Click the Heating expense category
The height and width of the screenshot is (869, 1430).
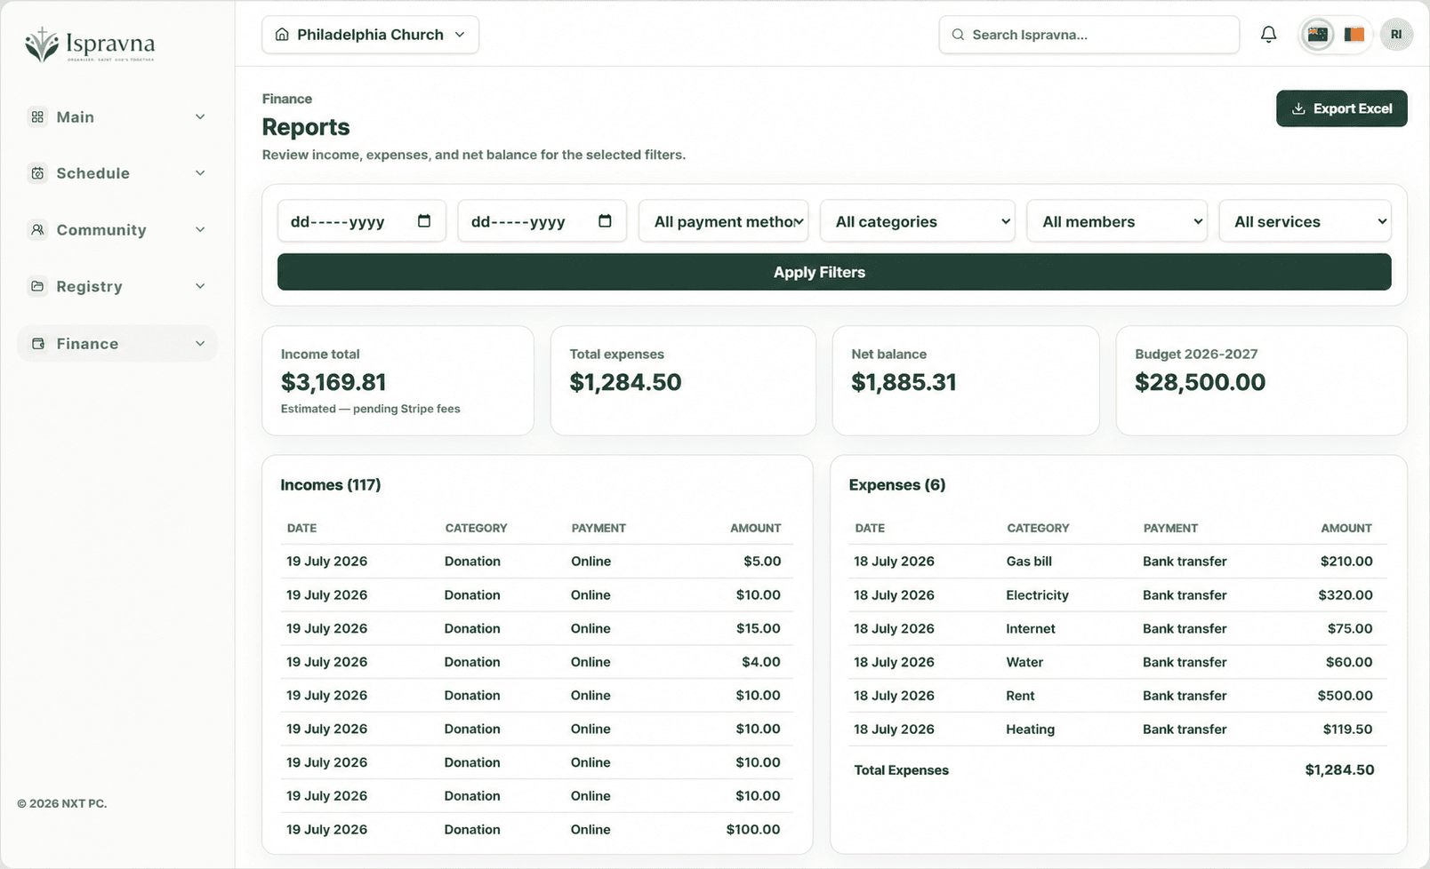1030,729
